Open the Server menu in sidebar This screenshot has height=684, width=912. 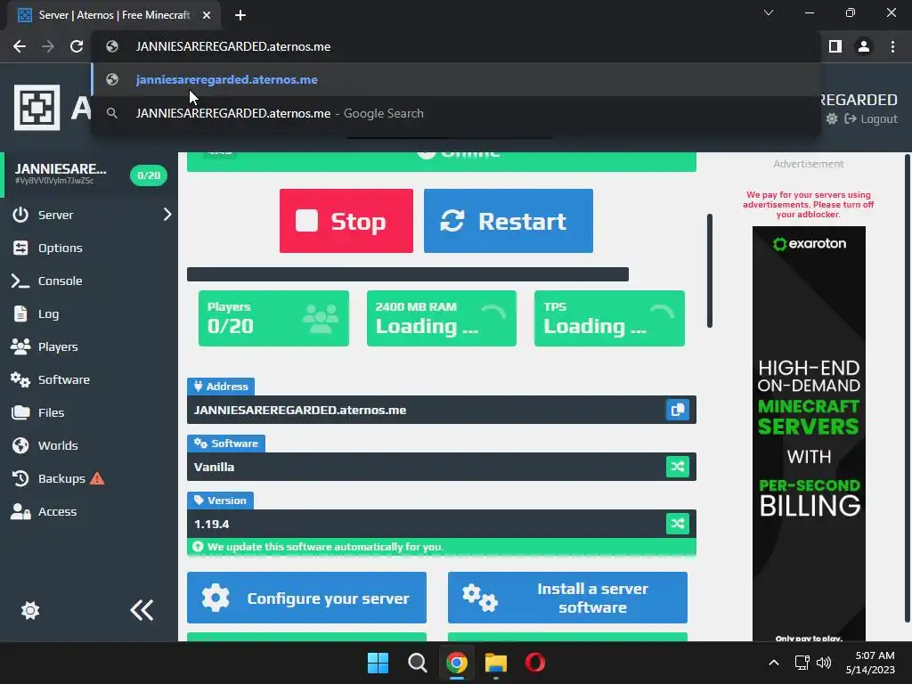56,215
